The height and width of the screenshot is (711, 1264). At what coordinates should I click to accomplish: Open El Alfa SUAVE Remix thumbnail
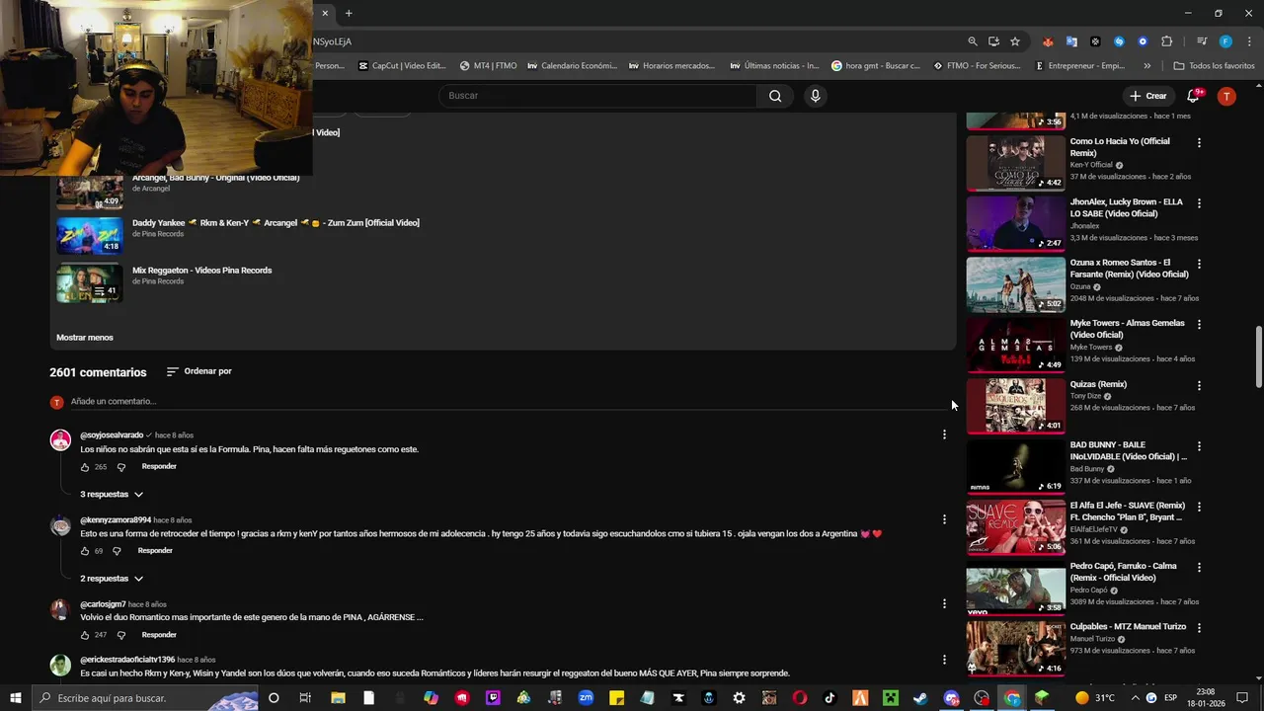coord(1015,526)
